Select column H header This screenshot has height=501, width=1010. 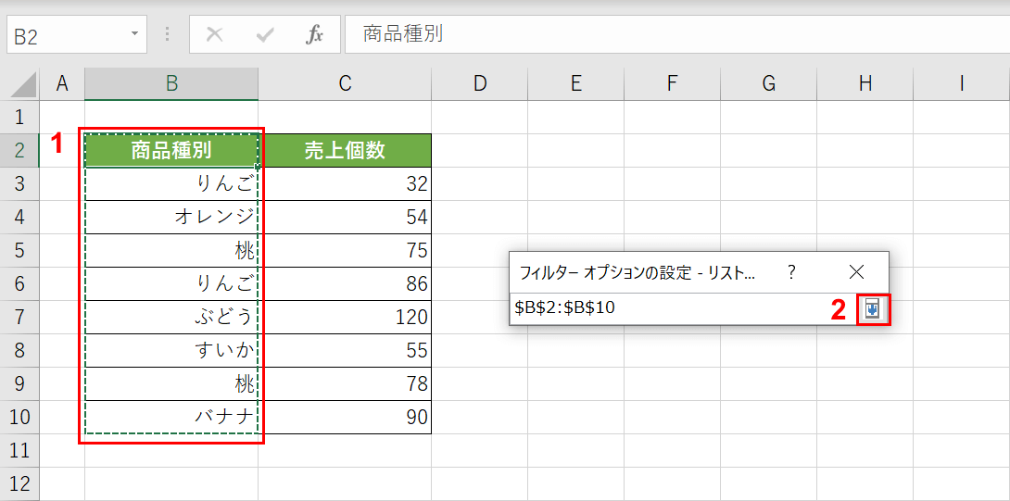coord(865,84)
